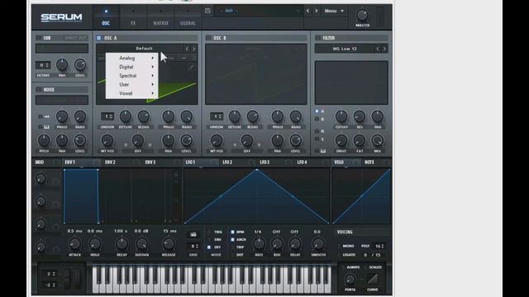Screen dimensions: 529x297
Task: Click the save preset disk icon
Action: (207, 11)
